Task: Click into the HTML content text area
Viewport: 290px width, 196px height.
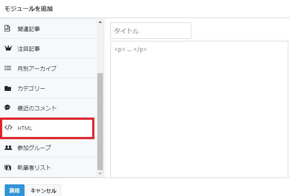Action: click(199, 109)
